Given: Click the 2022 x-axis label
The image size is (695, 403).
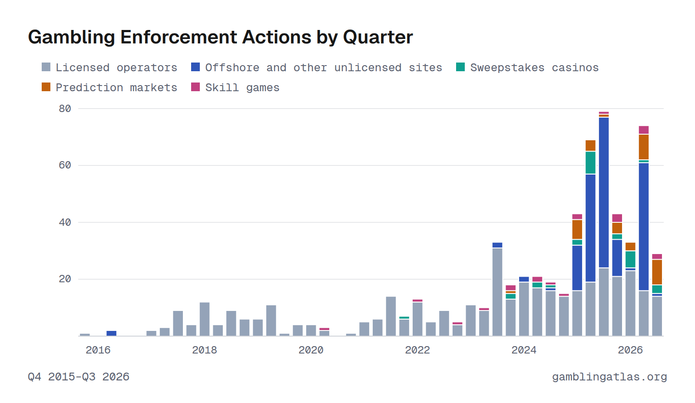Looking at the screenshot, I should (417, 350).
